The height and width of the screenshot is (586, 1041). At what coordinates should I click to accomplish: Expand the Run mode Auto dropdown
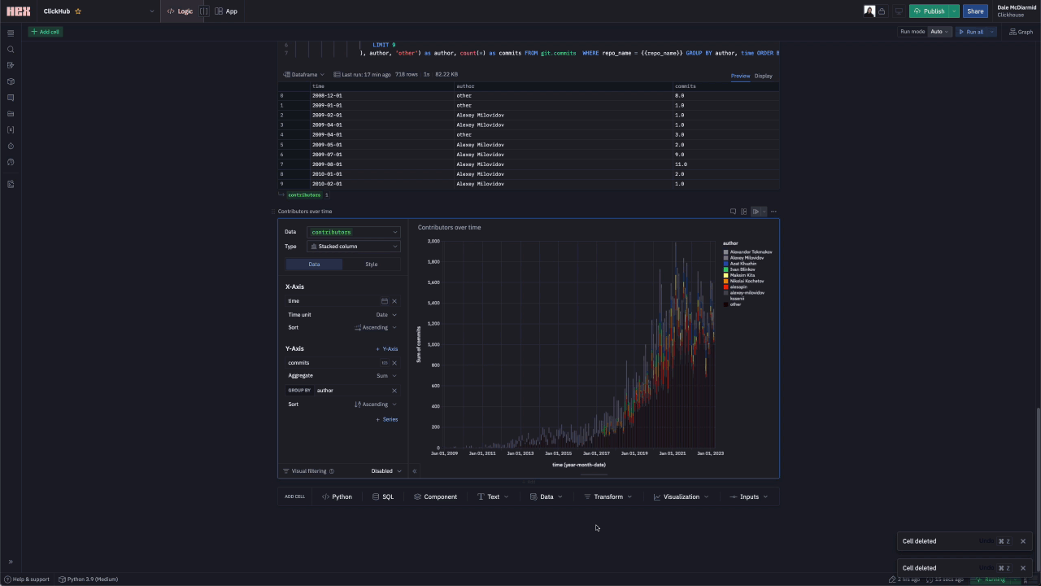point(939,32)
